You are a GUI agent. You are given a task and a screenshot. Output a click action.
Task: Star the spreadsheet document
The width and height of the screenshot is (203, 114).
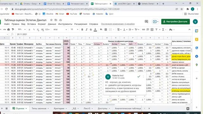(51, 20)
